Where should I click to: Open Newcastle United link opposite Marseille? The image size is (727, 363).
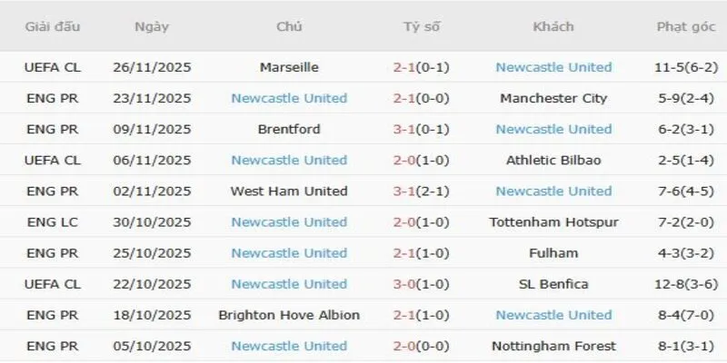pos(553,67)
